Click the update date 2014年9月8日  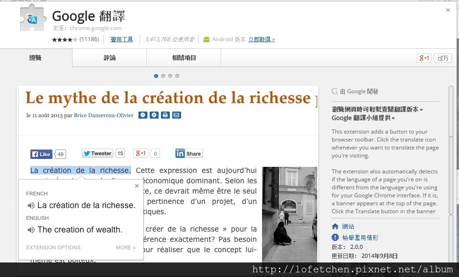(x=379, y=256)
